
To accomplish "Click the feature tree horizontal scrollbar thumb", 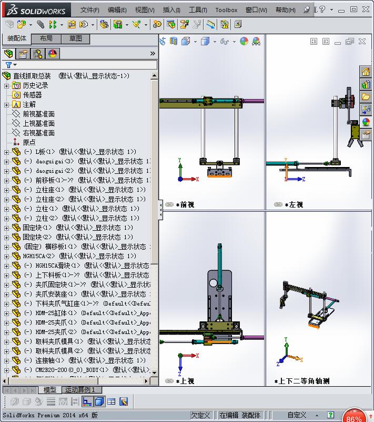I will [x=54, y=381].
